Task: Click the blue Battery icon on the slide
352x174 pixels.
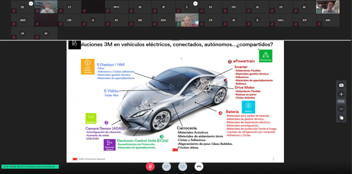Action: tap(248, 107)
